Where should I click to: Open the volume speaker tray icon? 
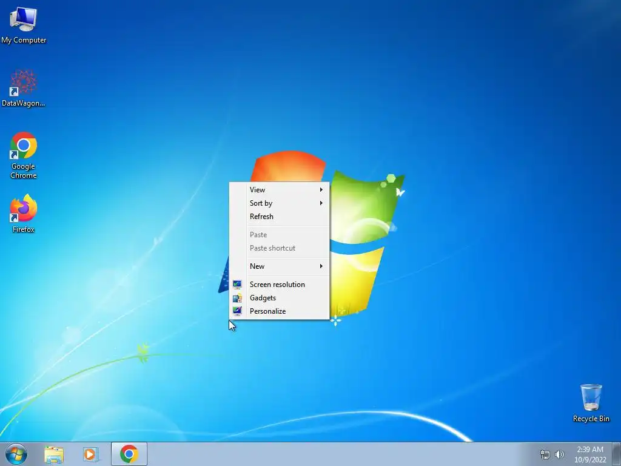tap(560, 454)
